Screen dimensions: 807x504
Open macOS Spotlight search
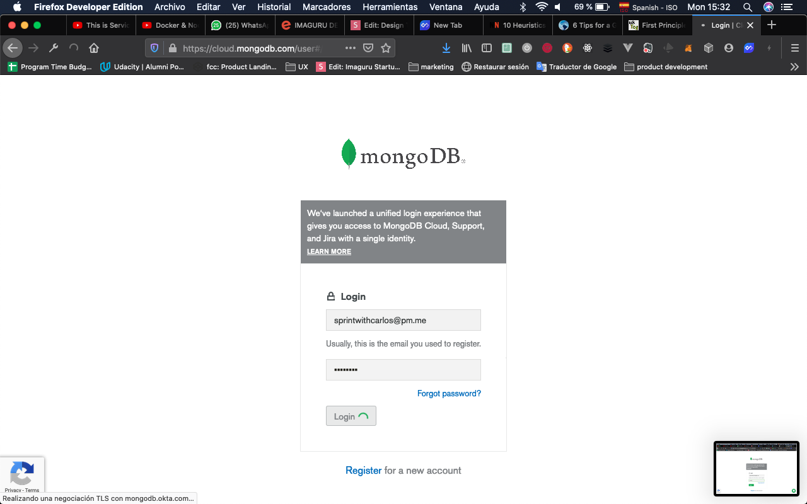(747, 7)
